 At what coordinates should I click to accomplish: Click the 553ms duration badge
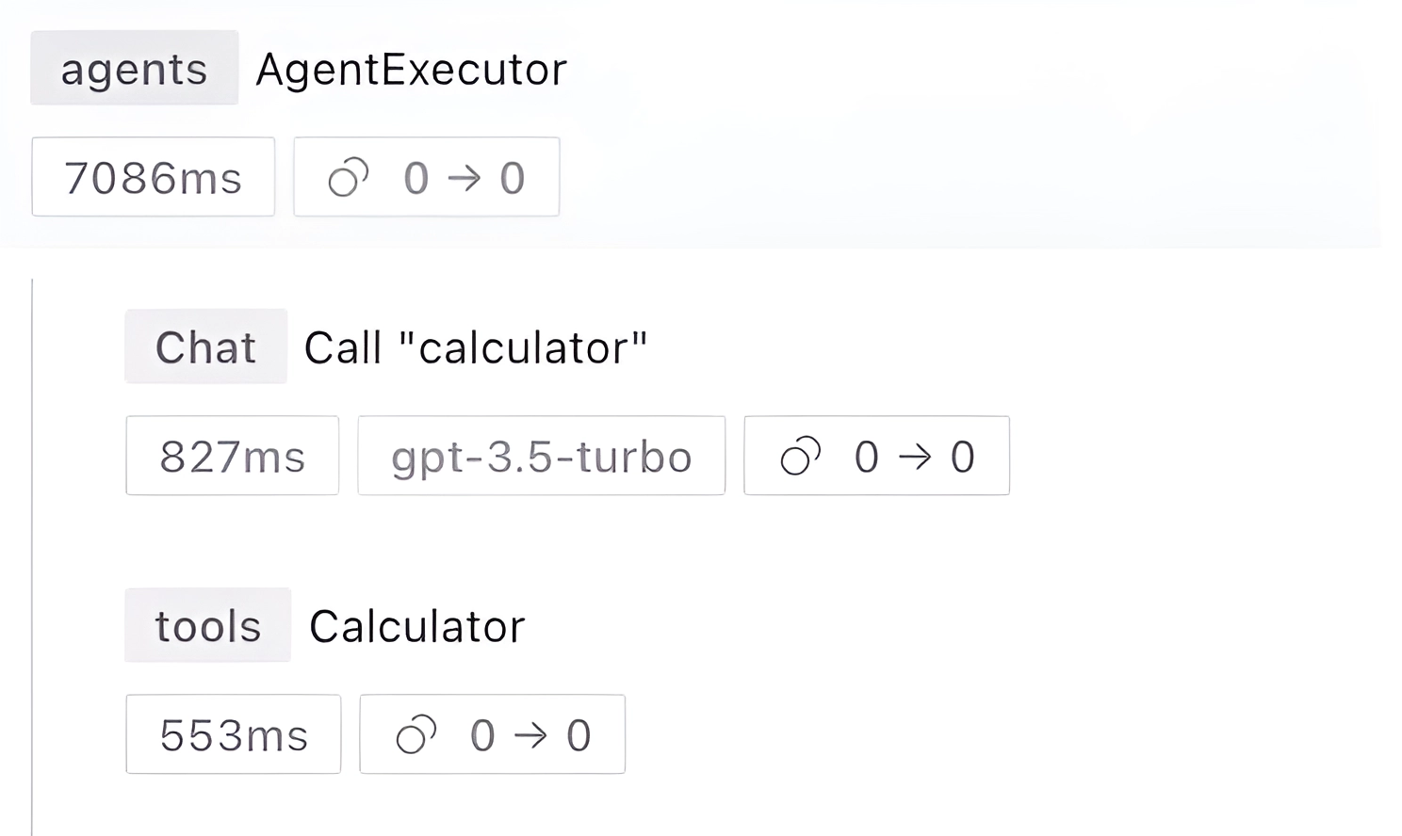233,735
